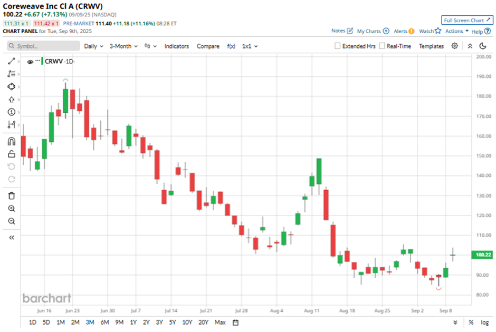The image size is (496, 332).
Task: Open chart settings gear icon
Action: (454, 46)
